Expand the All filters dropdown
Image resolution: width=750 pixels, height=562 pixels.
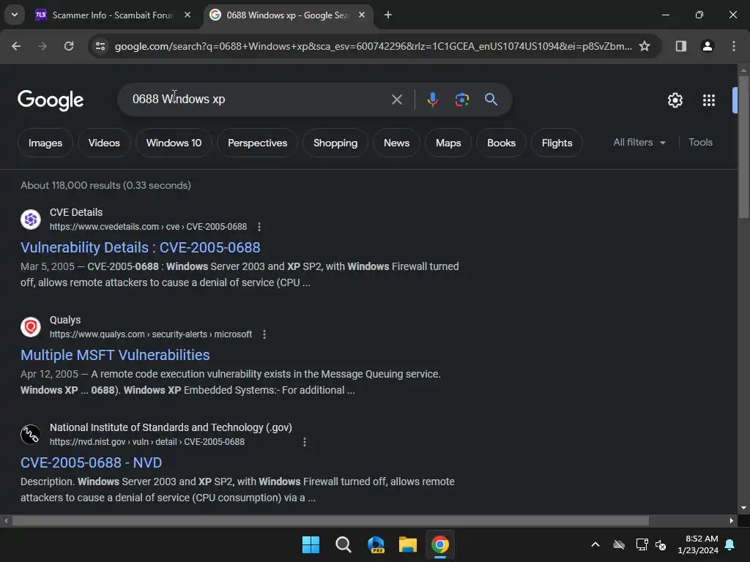pyautogui.click(x=639, y=143)
